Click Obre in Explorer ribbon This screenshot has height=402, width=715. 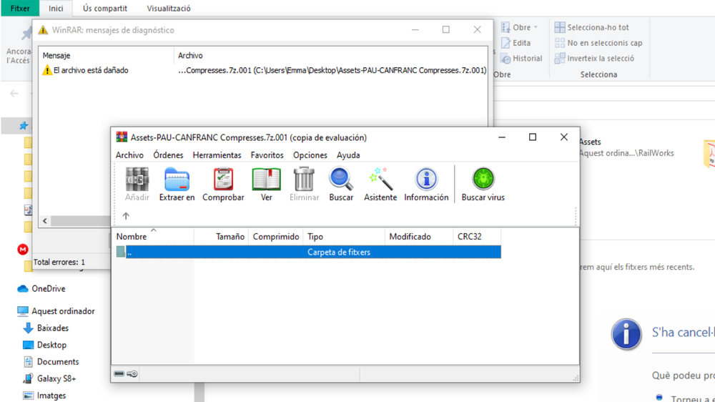click(x=519, y=27)
